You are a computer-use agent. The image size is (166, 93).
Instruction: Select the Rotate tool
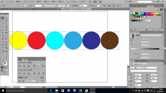3,36
